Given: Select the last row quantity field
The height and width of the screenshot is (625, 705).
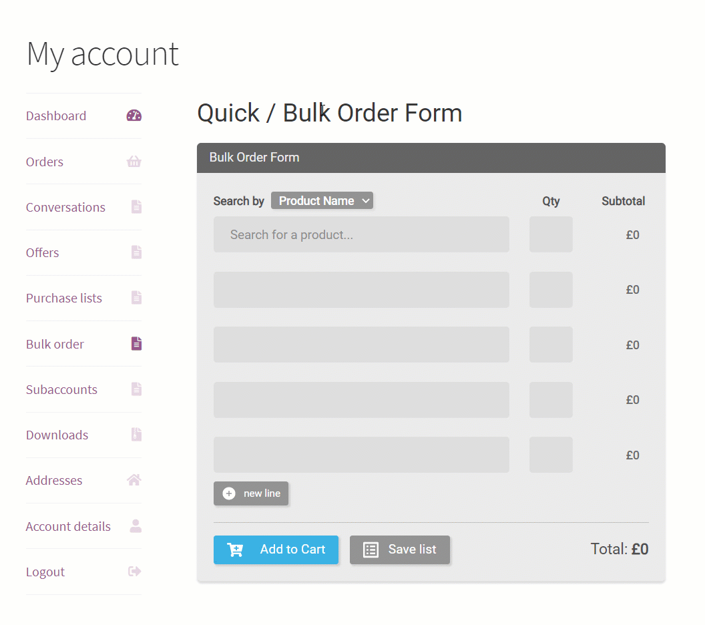Looking at the screenshot, I should [551, 455].
